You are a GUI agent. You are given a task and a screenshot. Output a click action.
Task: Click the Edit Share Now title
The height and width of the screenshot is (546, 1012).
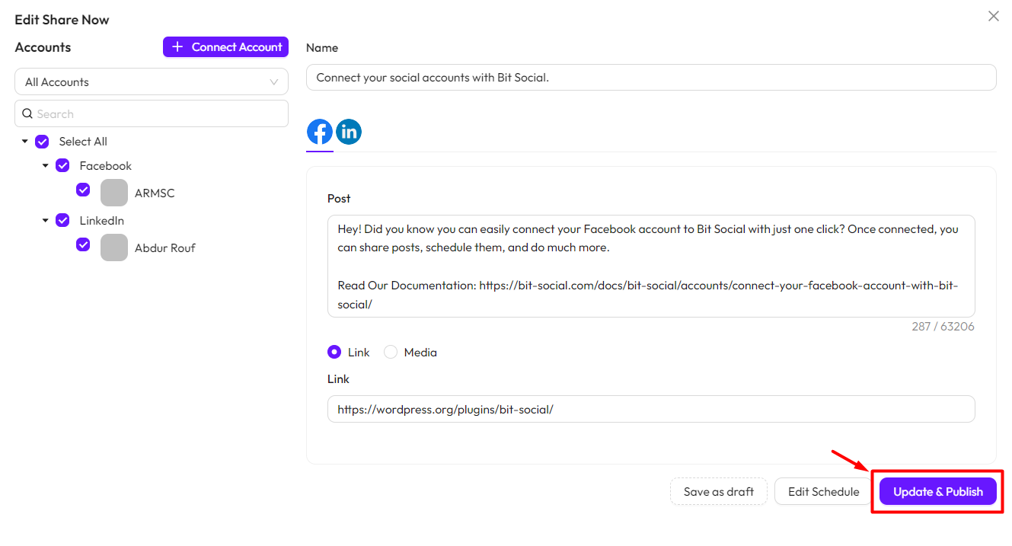62,20
